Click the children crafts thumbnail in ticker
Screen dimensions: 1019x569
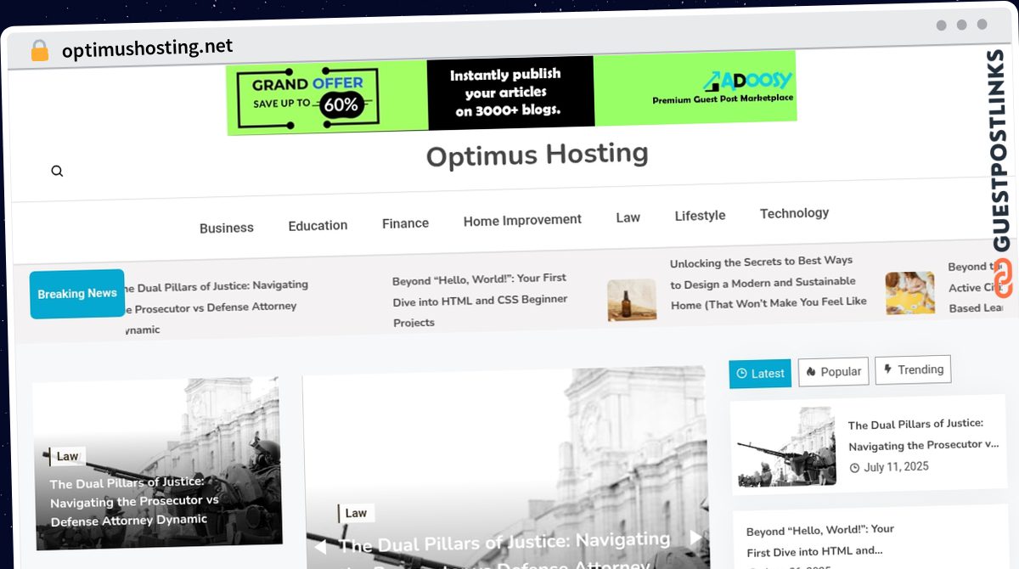(909, 293)
